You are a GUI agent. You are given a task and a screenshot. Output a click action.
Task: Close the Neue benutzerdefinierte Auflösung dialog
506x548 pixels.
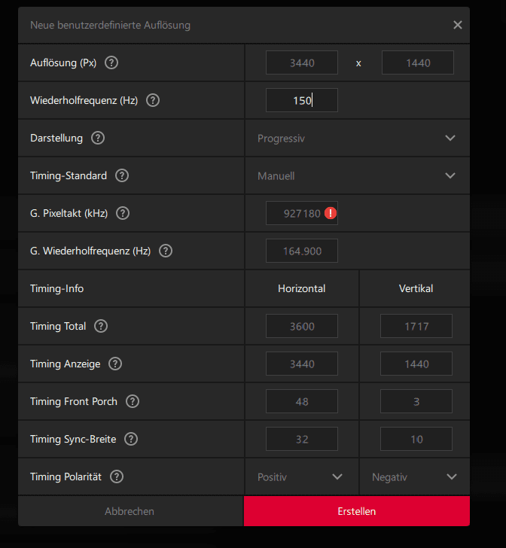click(458, 25)
